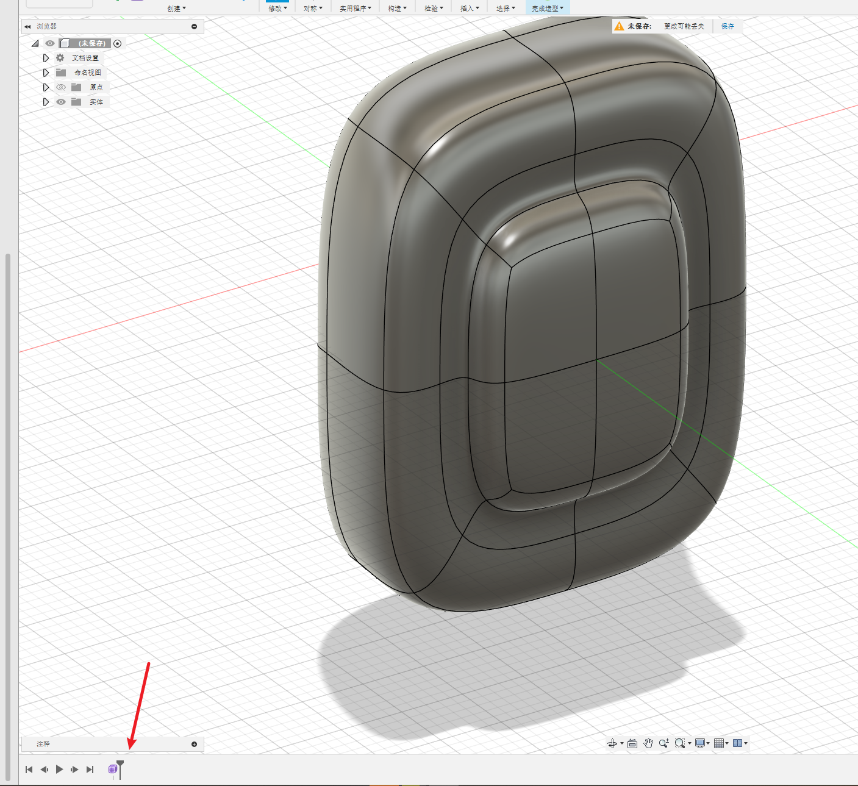Select the Zoom magnifier tool
This screenshot has height=786, width=858.
663,743
